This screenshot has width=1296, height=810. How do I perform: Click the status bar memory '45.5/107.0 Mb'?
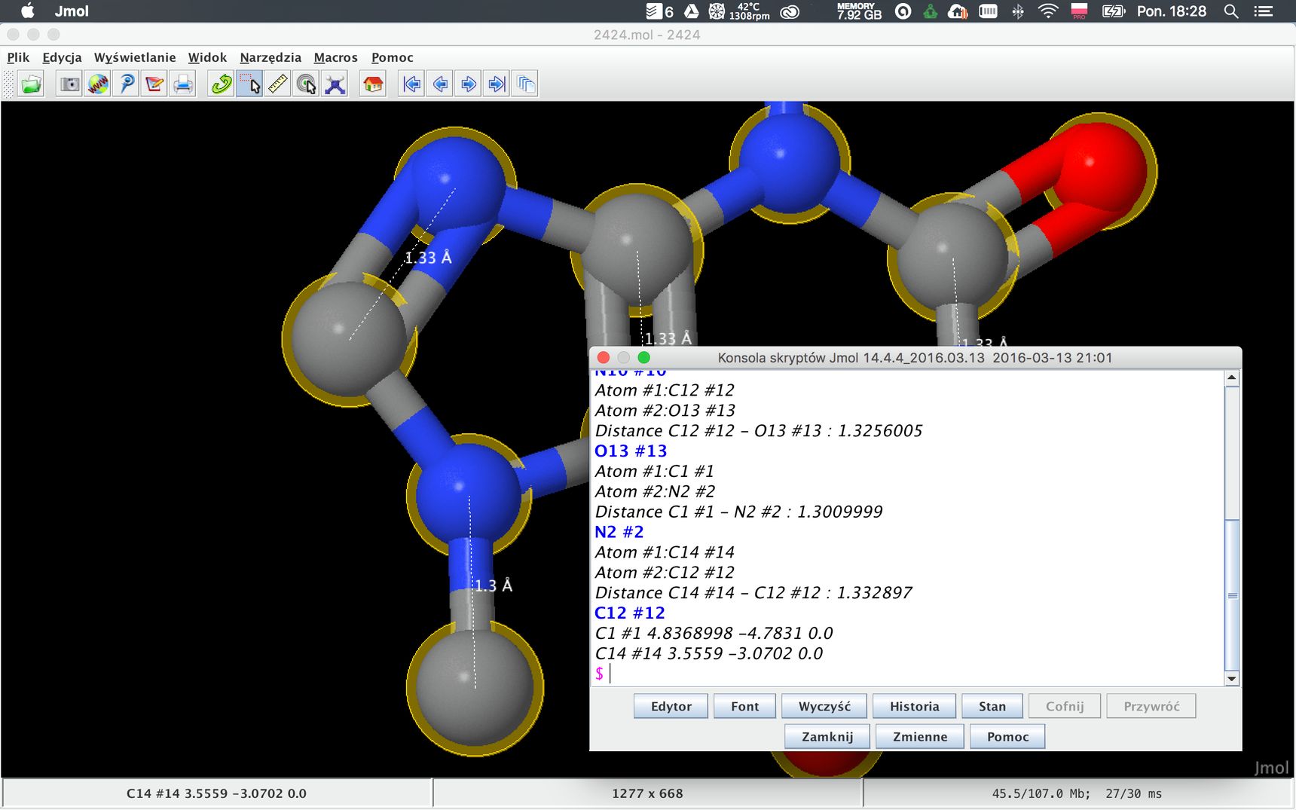click(1041, 793)
